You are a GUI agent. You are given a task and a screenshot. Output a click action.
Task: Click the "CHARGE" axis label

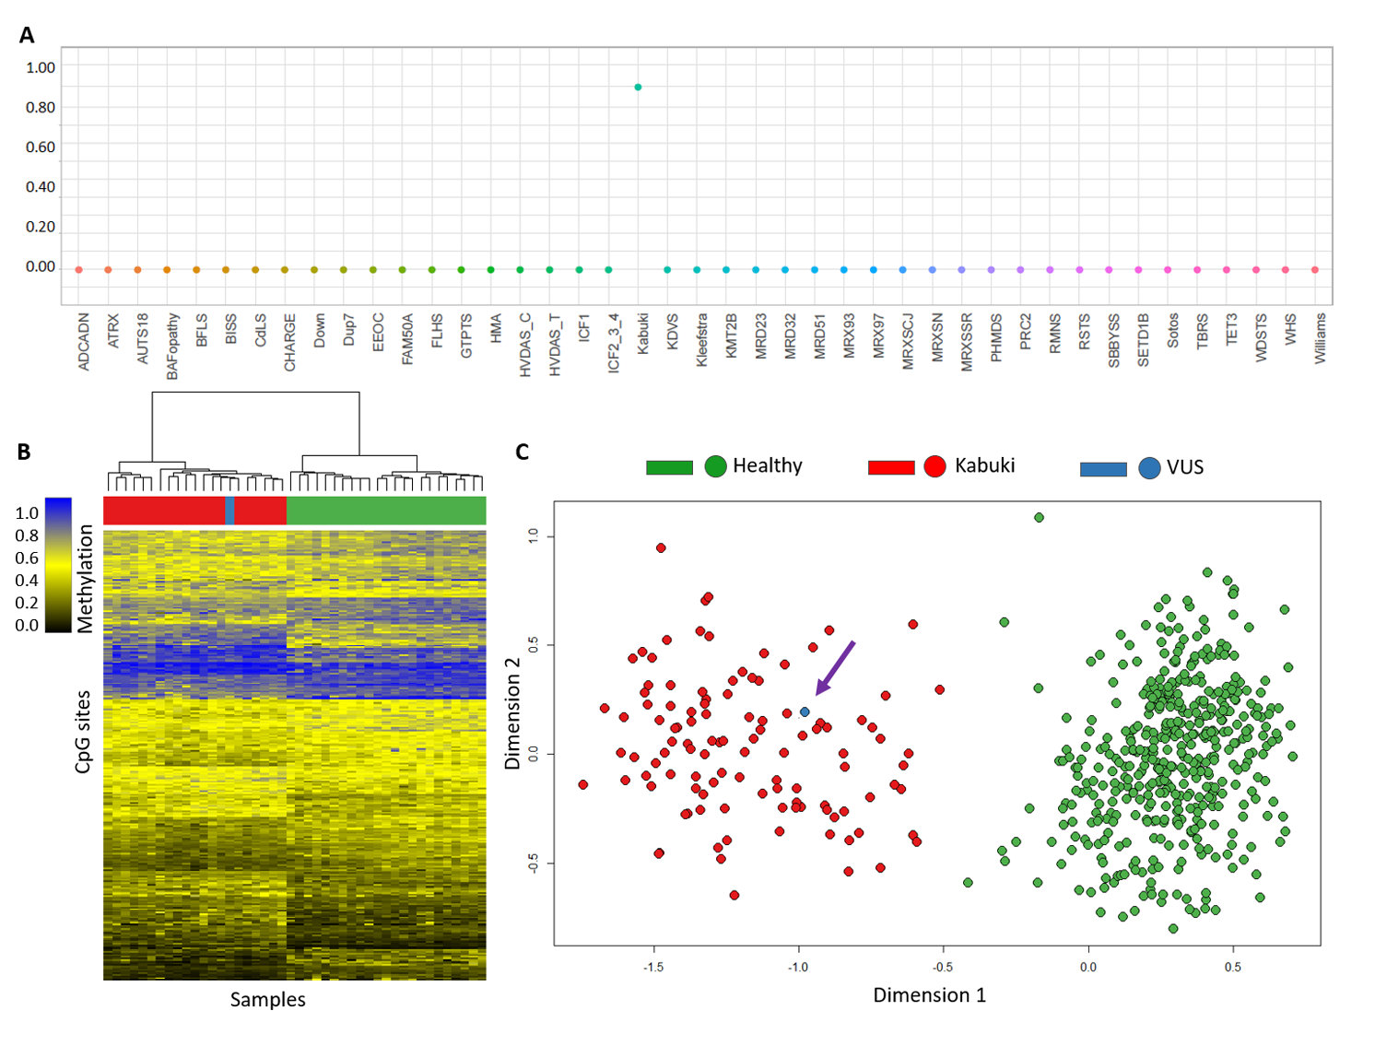coord(290,343)
